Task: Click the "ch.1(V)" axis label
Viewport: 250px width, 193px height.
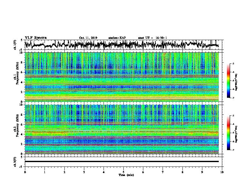Action: click(15, 45)
